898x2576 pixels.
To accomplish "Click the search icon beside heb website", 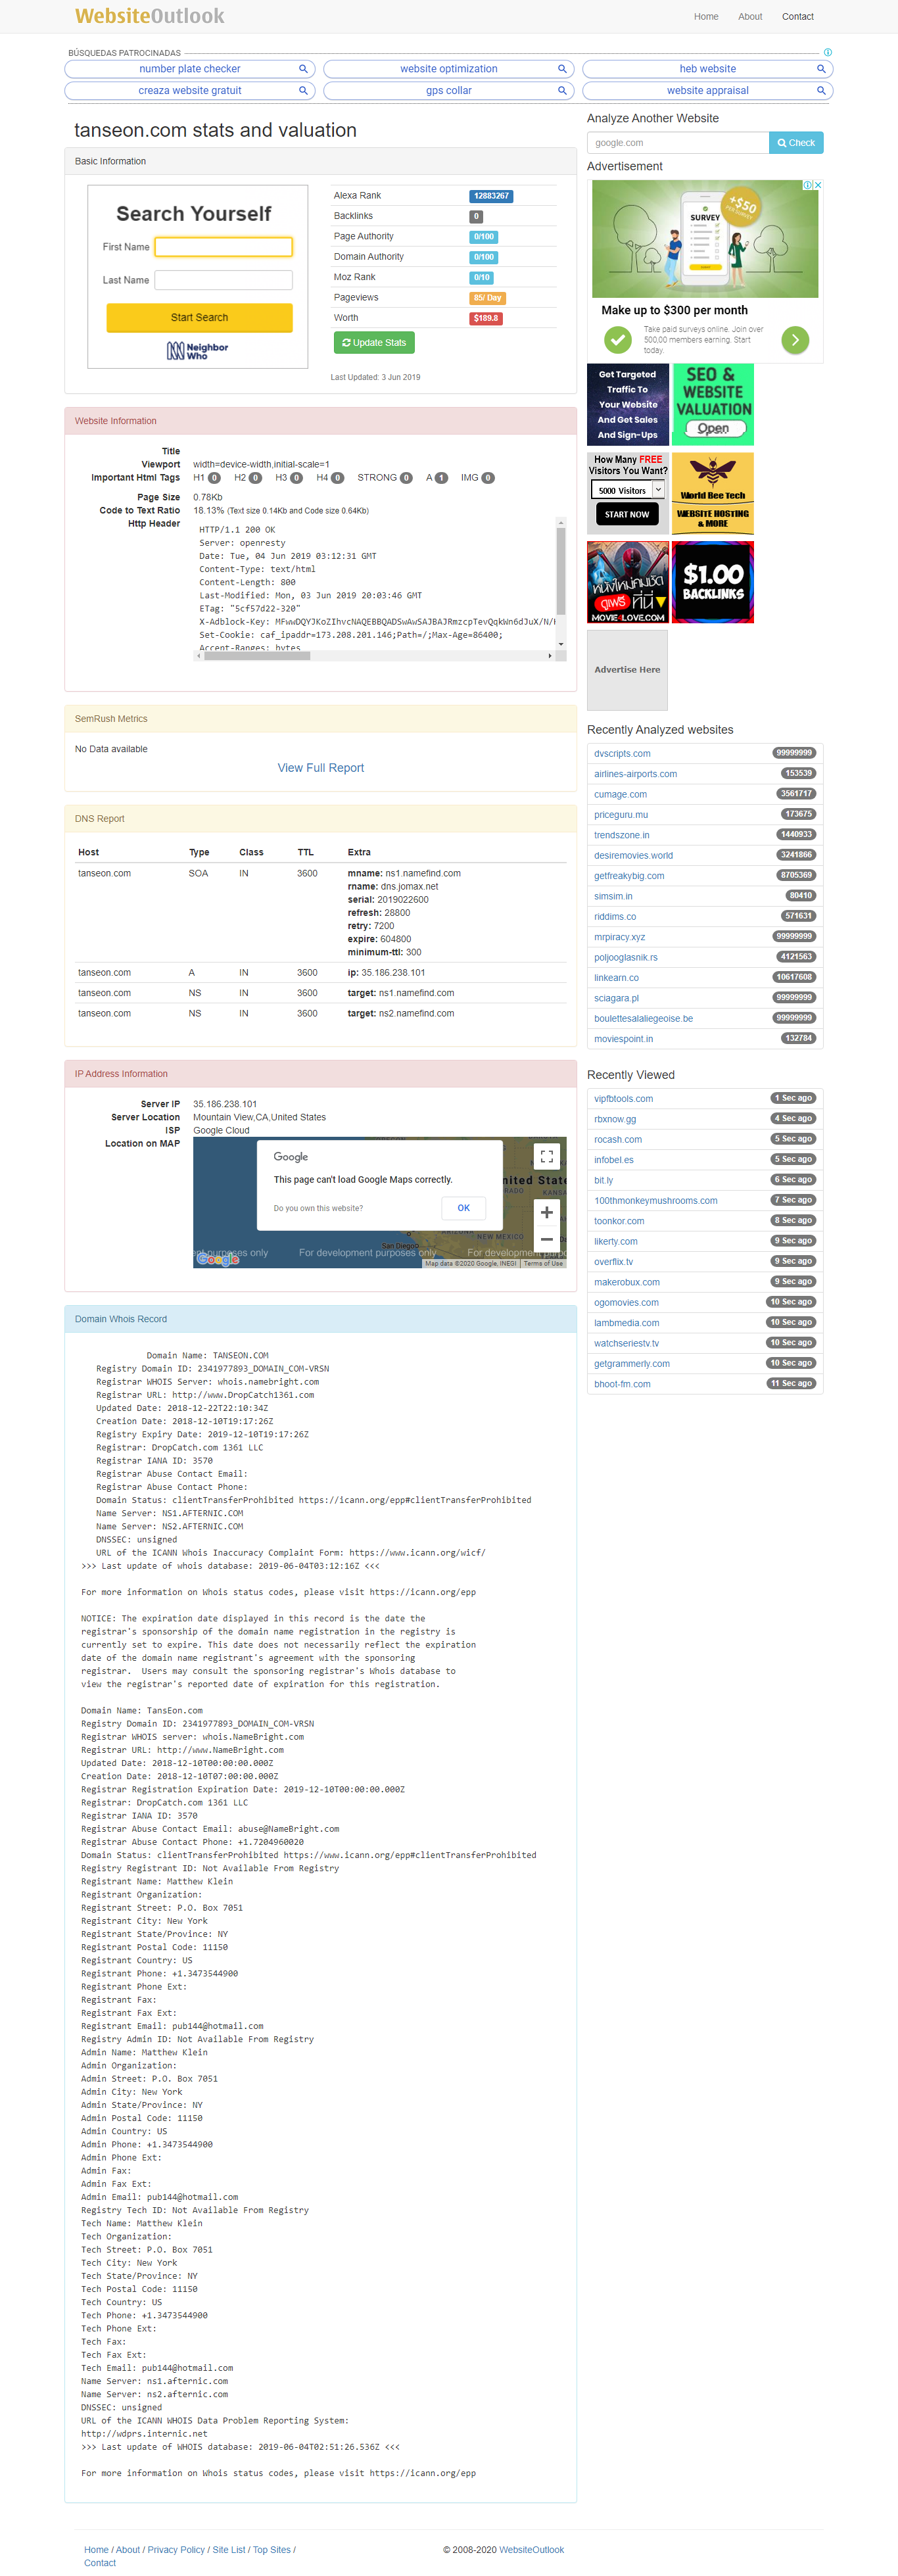I will (821, 69).
